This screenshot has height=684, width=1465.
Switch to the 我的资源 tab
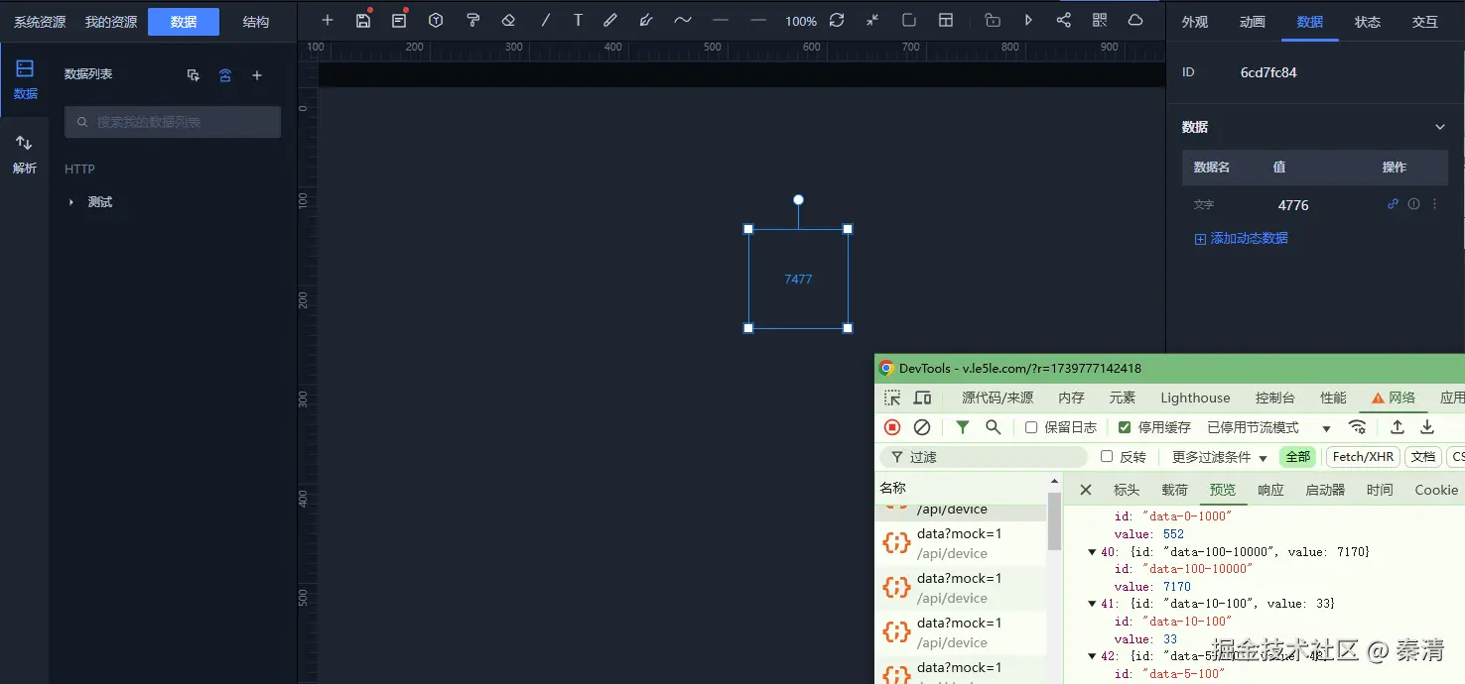click(111, 22)
